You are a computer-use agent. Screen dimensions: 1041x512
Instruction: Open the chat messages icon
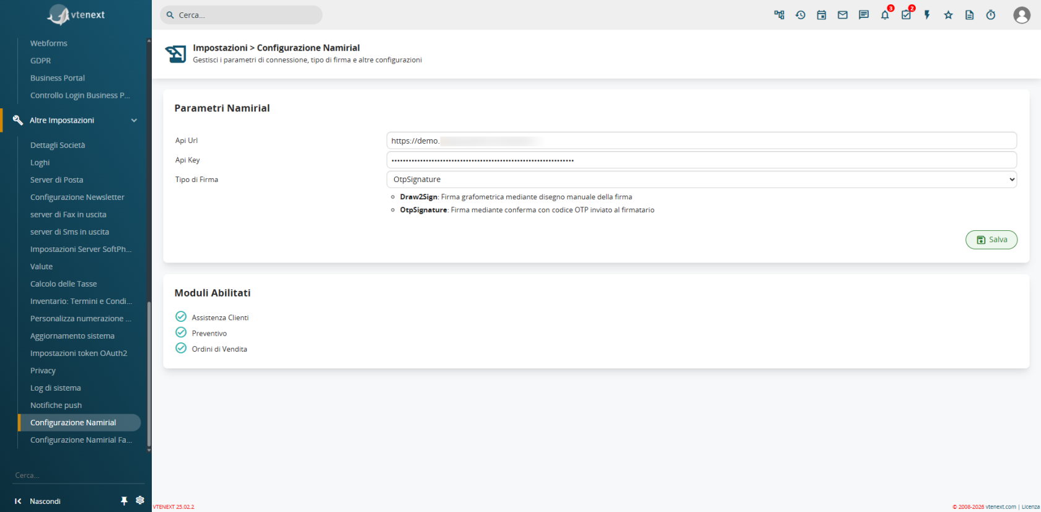pos(864,15)
